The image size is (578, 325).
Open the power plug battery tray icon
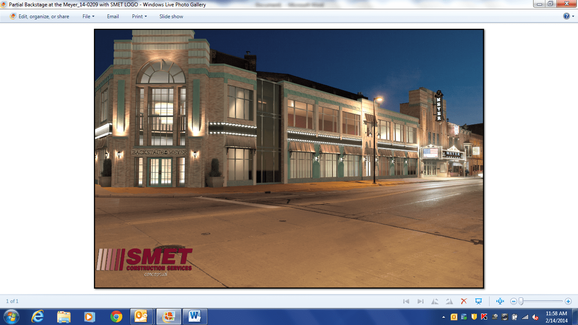[515, 317]
